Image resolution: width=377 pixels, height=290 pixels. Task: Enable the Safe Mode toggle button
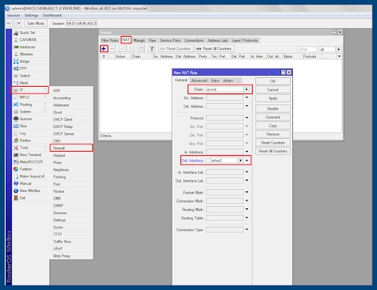pyautogui.click(x=35, y=24)
